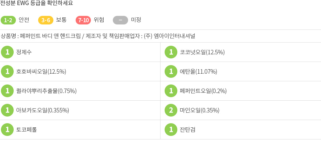Click the red 7-10 danger grade badge

point(83,20)
